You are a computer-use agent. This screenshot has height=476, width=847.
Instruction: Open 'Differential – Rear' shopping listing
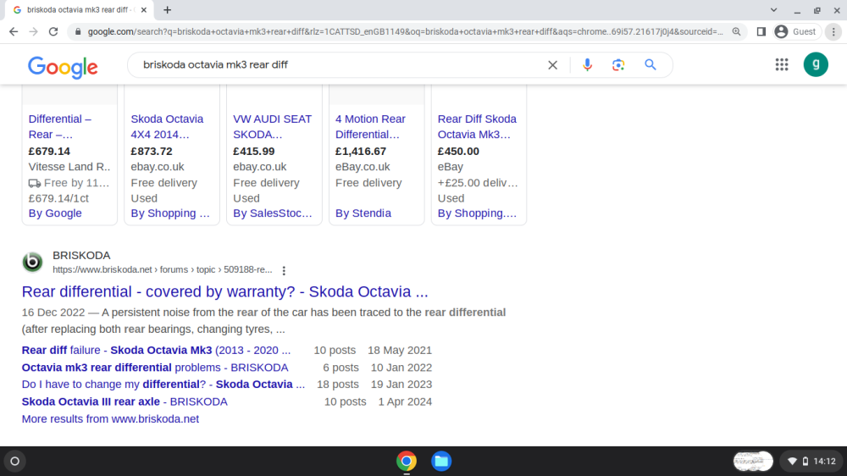click(60, 126)
